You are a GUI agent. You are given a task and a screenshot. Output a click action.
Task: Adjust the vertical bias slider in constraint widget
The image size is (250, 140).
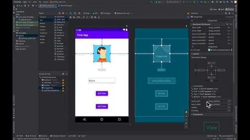tap(196, 70)
